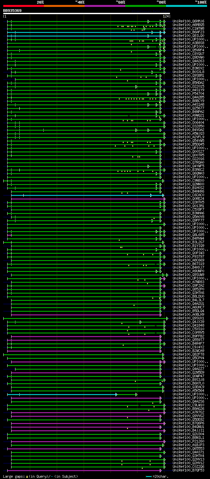The image size is (210, 479).
Task: Select label UniRef100_B3L2G7
Action: pyautogui.click(x=188, y=242)
